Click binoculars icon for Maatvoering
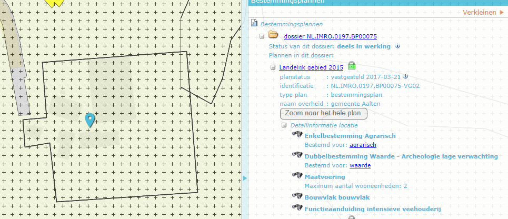Image resolution: width=508 pixels, height=219 pixels. coord(297,175)
